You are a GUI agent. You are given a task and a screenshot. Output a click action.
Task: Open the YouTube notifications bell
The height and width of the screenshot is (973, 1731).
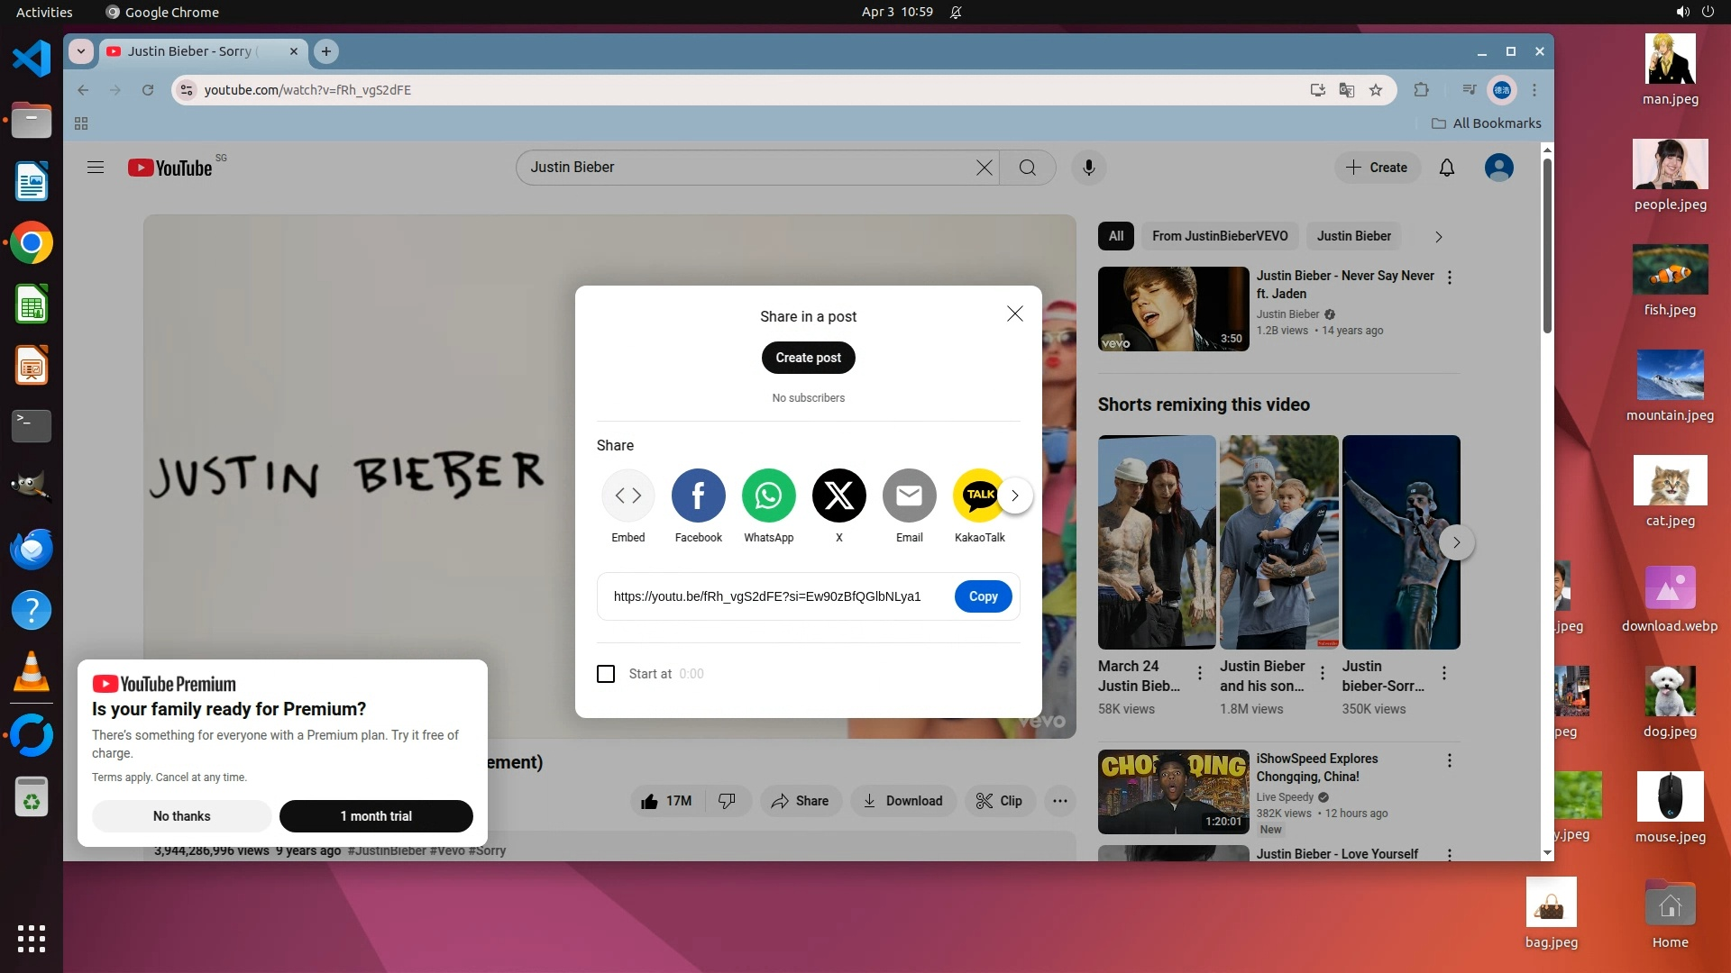(1446, 168)
